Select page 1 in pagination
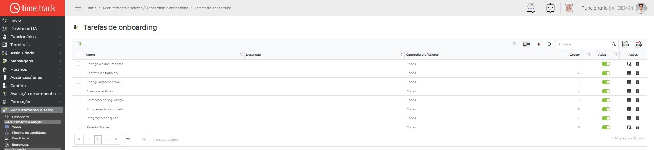 (x=98, y=139)
